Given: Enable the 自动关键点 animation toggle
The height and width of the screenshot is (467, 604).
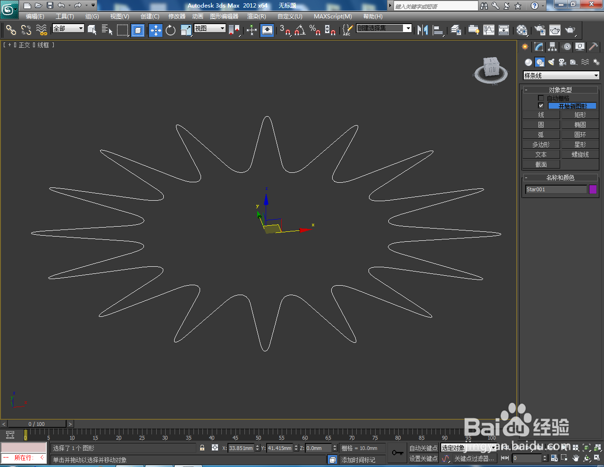Looking at the screenshot, I should click(x=423, y=448).
